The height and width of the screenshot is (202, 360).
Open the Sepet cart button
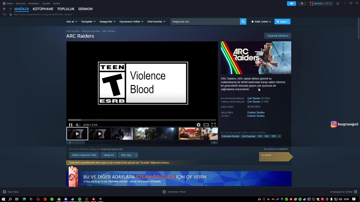(282, 22)
